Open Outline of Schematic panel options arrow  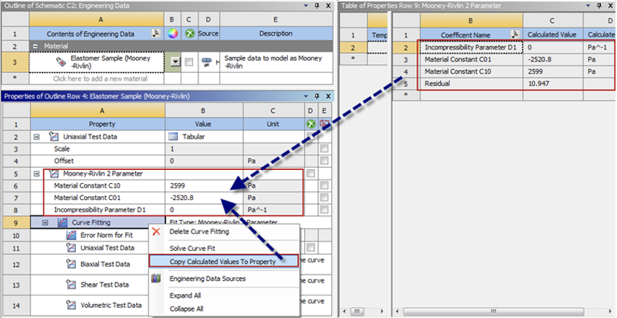306,6
